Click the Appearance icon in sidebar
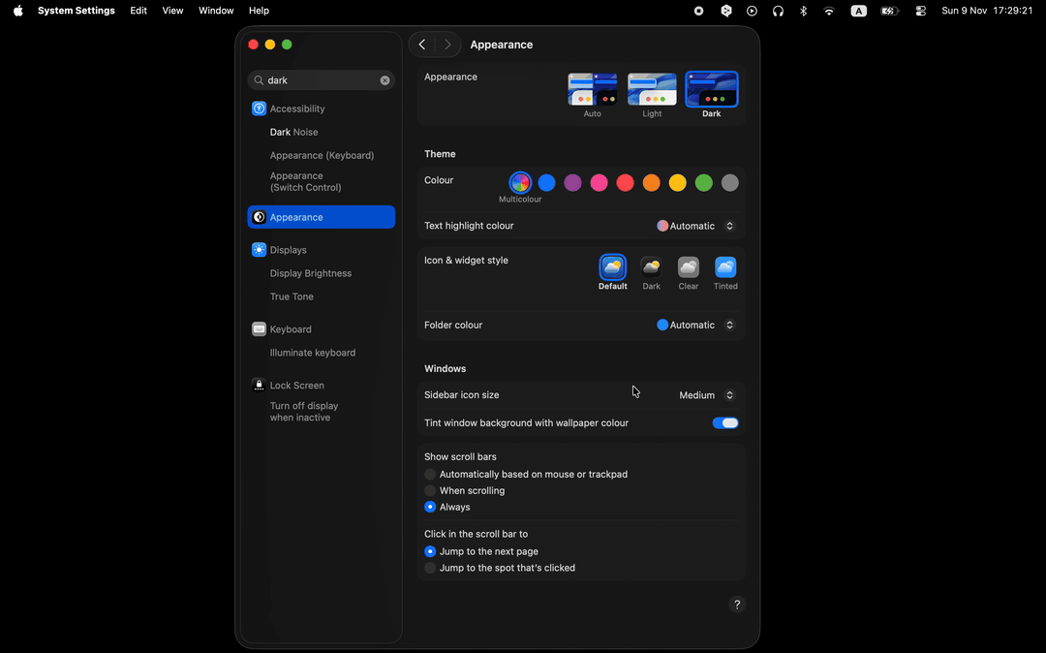1046x653 pixels. pos(259,217)
